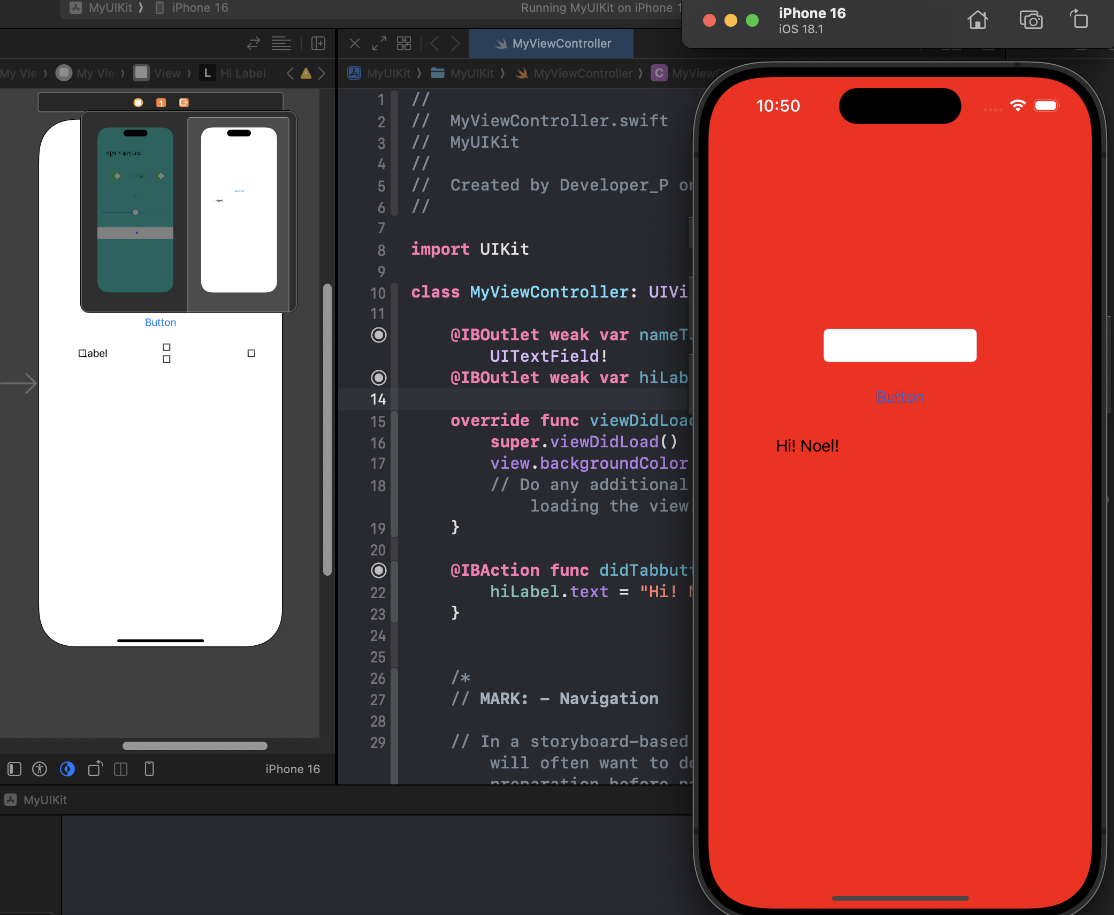
Task: Click the simulator white text field
Action: 900,346
